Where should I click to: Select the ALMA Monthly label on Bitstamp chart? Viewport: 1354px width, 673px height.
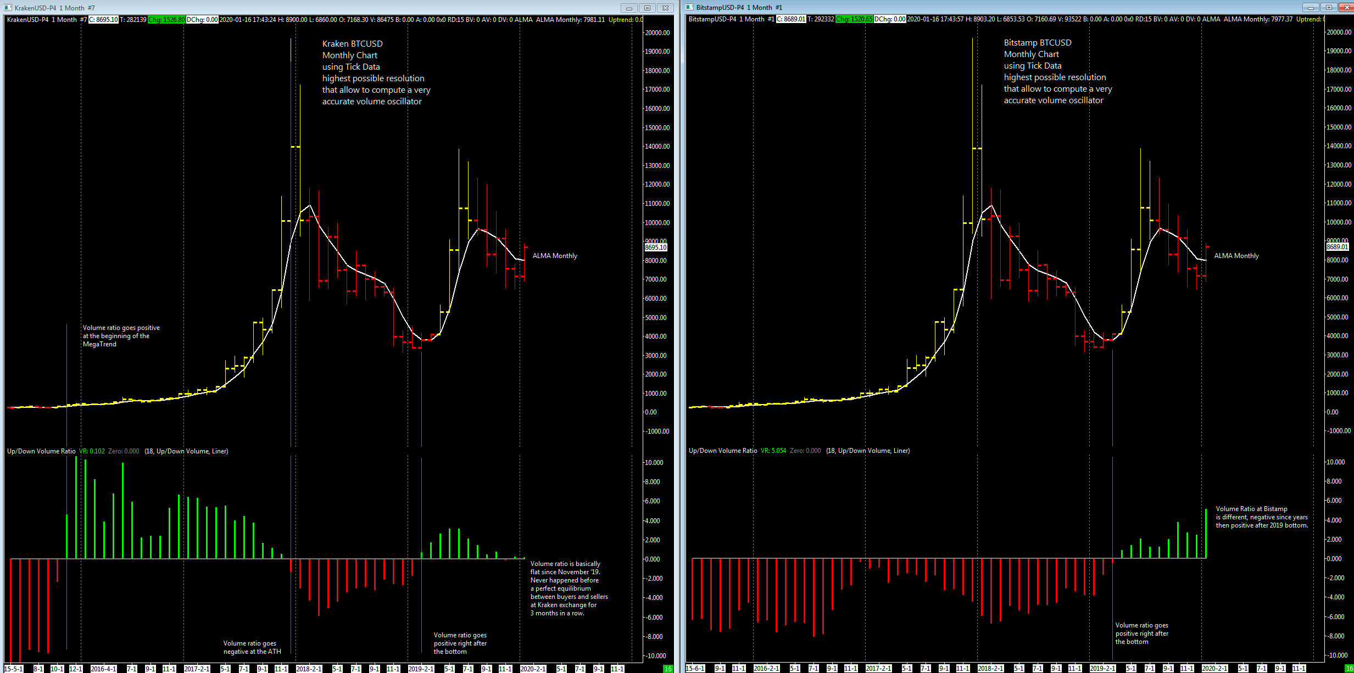1236,256
